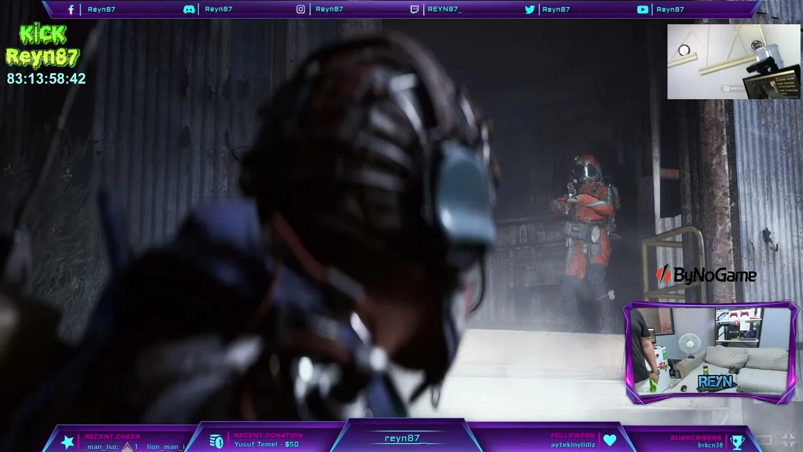This screenshot has height=452, width=803.
Task: Click the Reyn87 label beside the Twitter icon
Action: 556,9
